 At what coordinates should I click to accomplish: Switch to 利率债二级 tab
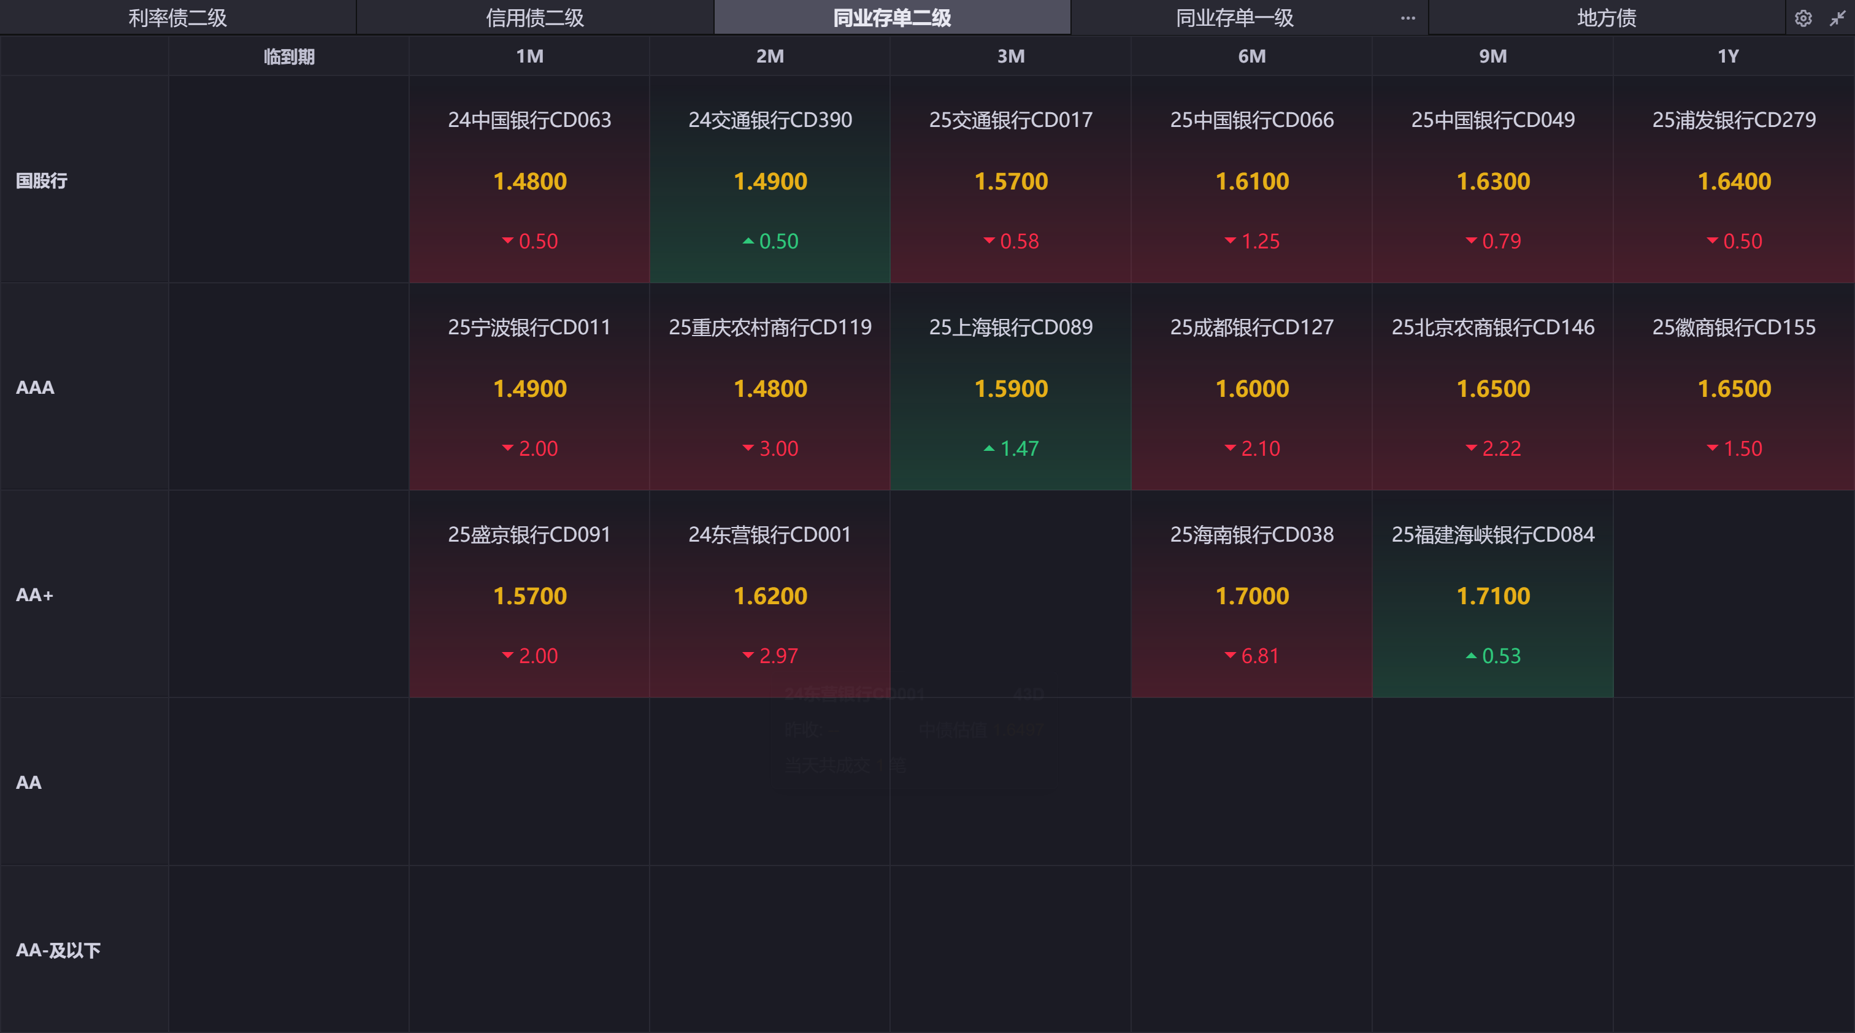tap(178, 18)
